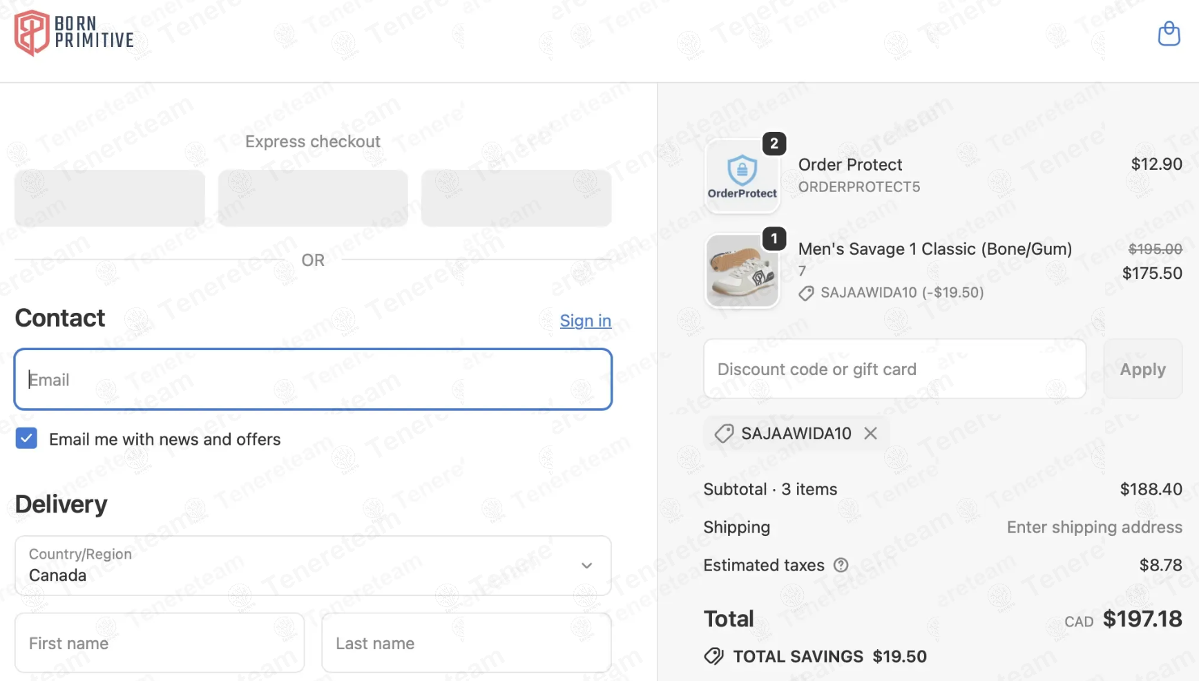Open the shopping bag cart icon
This screenshot has width=1199, height=681.
click(1169, 33)
